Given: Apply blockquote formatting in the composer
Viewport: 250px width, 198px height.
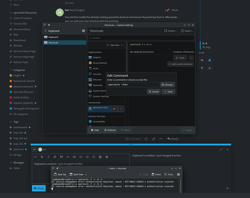Looking at the screenshot, I should coord(61,157).
